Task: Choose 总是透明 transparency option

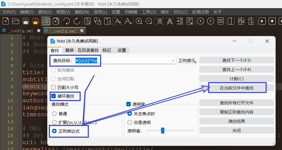Action: pyautogui.click(x=130, y=122)
